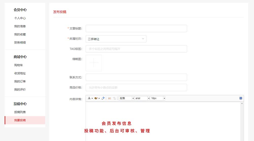Viewport: 254px width, 141px height.
Task: Click the plus icon to upload thumbnail
Action: (94, 63)
